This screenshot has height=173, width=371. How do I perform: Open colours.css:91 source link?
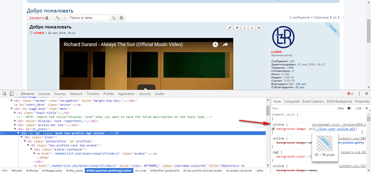click(x=353, y=152)
